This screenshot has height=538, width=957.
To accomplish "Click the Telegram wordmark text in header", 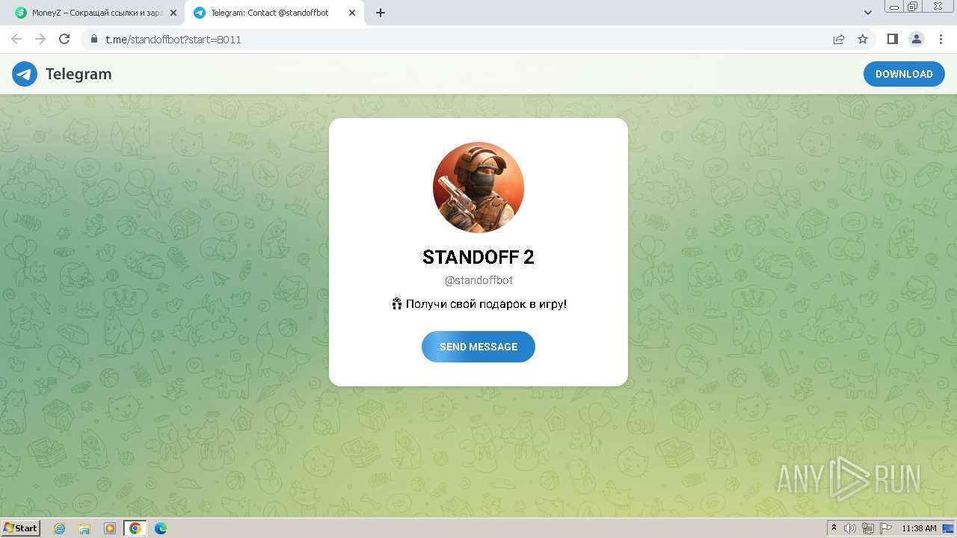I will [x=79, y=74].
